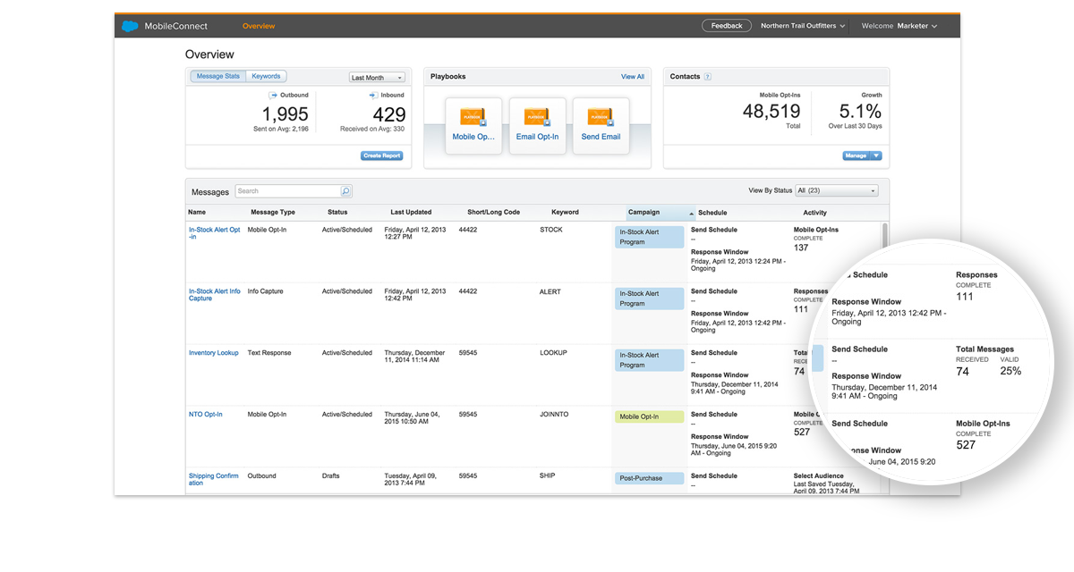Click the Activity column header
1074x572 pixels.
814,213
